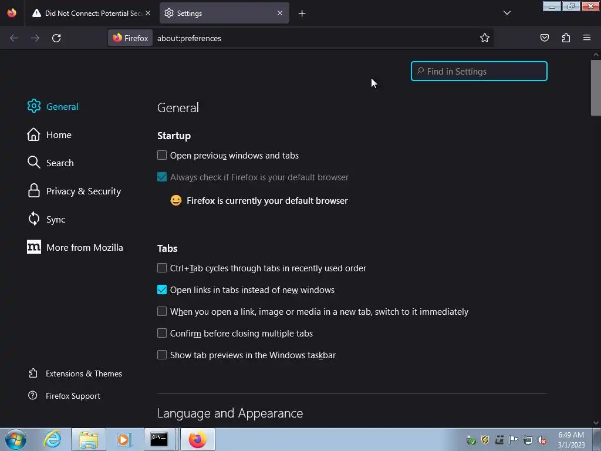Switch to the Did Not Connect tab
601x451 pixels.
(x=91, y=13)
